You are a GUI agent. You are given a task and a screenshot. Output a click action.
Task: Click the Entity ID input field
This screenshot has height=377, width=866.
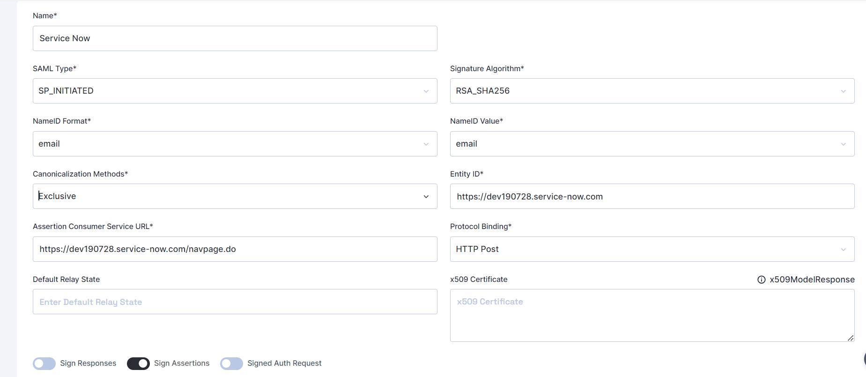651,196
